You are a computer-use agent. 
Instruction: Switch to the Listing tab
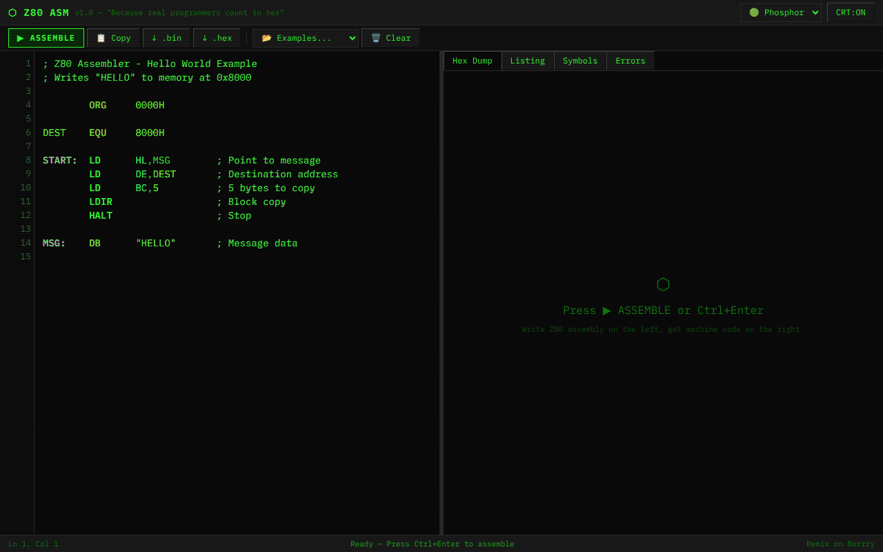coord(528,61)
